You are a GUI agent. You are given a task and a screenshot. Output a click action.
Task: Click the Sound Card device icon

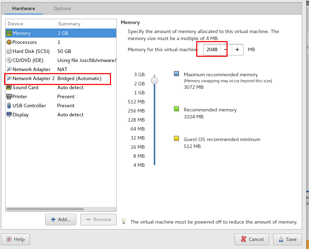[9, 87]
